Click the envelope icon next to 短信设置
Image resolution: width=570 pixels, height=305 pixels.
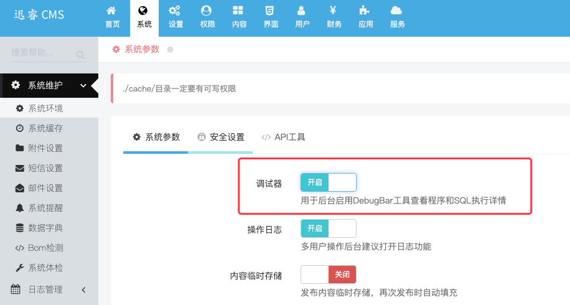point(20,168)
